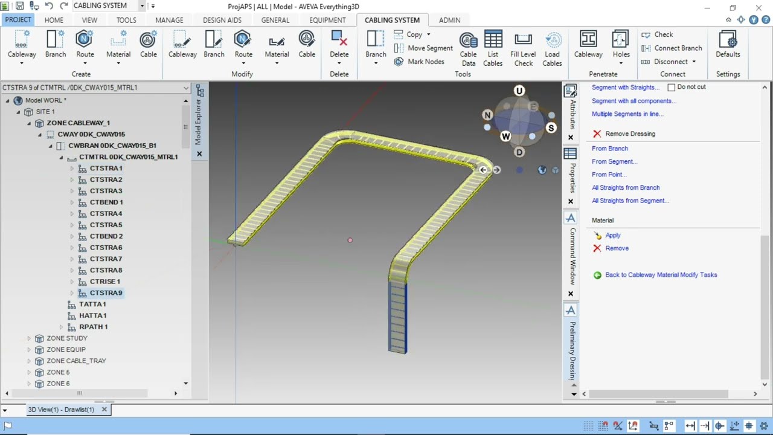Undo last action from quick access toolbar

click(x=49, y=6)
